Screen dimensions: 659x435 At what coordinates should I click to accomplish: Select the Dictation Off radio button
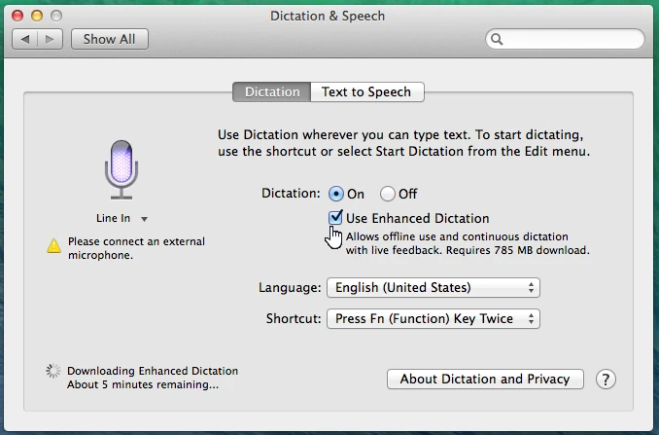click(x=387, y=194)
